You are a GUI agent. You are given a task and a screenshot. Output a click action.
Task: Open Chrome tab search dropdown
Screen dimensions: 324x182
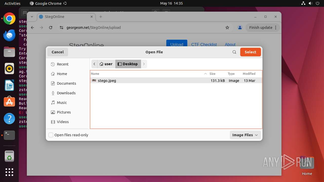32,17
